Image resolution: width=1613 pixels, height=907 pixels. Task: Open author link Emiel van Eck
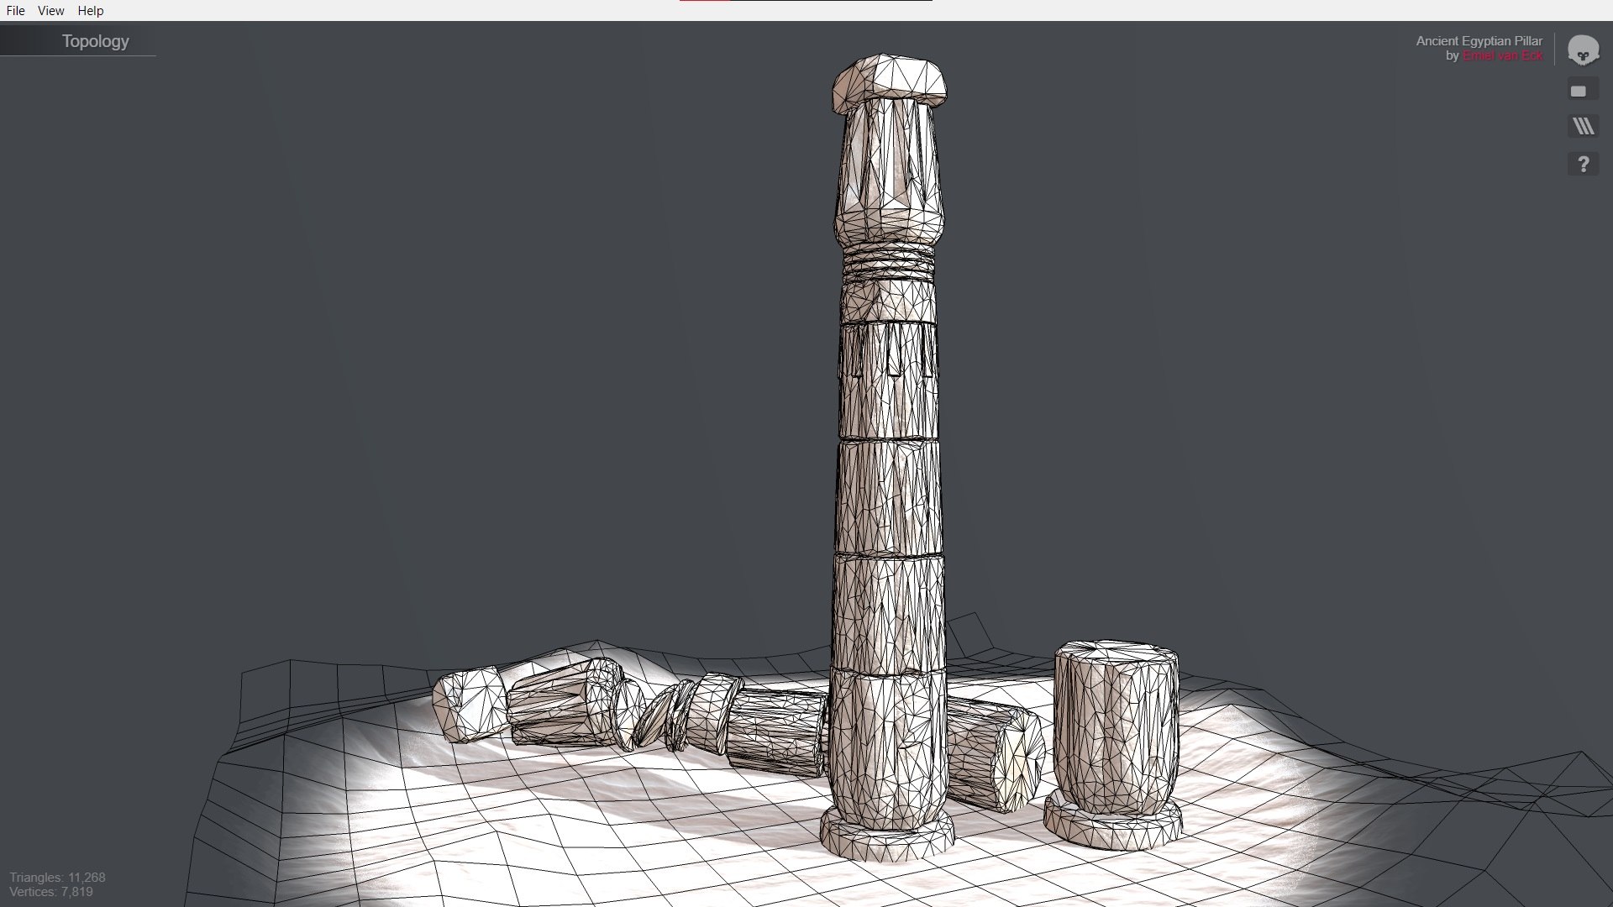[x=1502, y=55]
